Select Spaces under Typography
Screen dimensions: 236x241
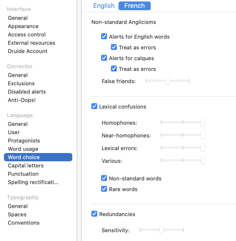coord(17,215)
